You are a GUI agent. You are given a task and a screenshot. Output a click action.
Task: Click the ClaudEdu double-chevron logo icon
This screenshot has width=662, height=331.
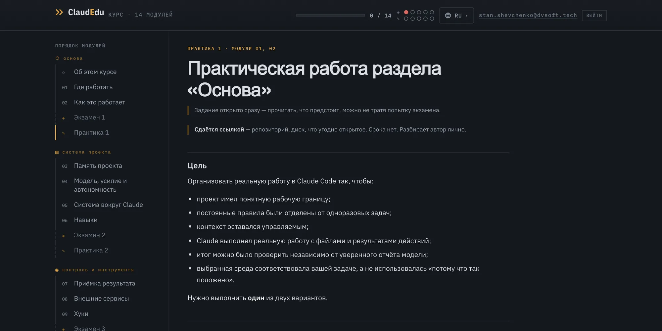tap(59, 13)
